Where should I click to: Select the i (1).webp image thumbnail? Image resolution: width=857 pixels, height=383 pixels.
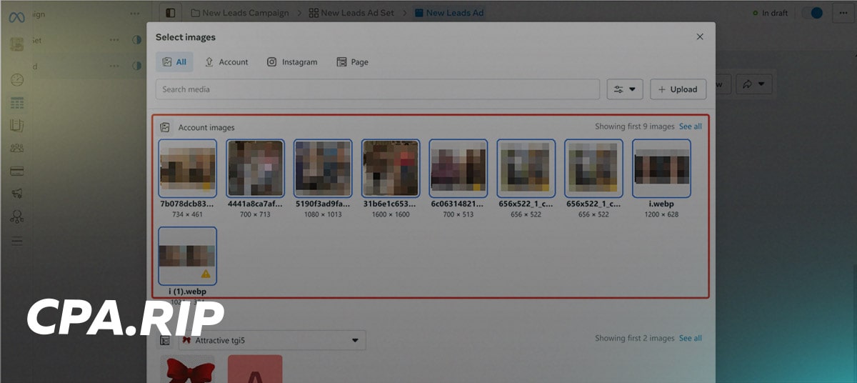coord(187,256)
